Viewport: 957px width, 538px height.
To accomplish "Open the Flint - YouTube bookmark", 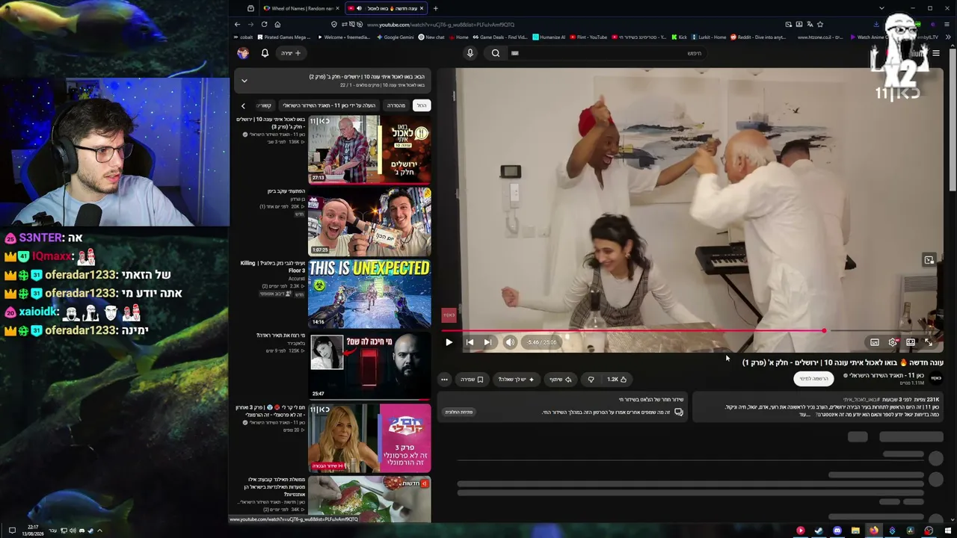I will pos(589,37).
